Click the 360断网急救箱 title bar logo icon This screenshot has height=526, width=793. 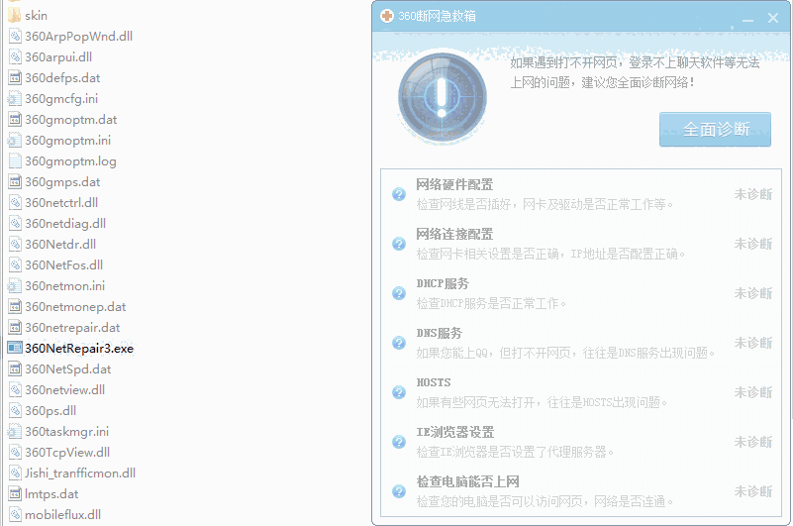pyautogui.click(x=387, y=16)
